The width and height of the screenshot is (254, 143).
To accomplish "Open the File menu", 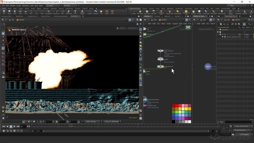I will [3, 6].
